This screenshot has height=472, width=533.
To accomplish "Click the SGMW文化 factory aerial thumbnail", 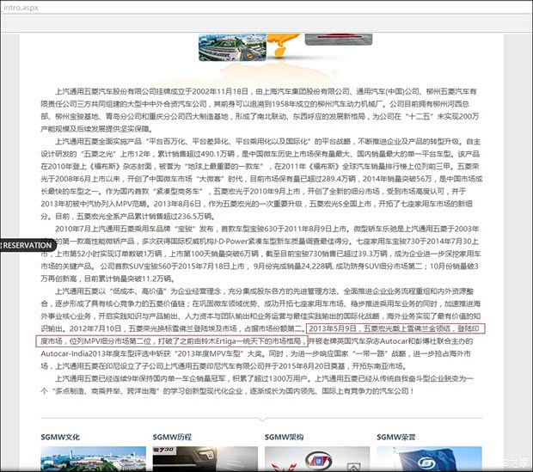I will point(93,459).
